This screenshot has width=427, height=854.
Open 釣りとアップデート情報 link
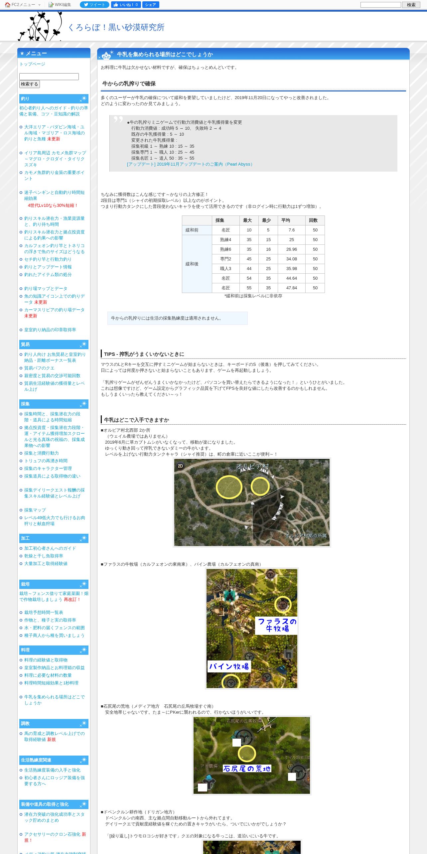48,267
